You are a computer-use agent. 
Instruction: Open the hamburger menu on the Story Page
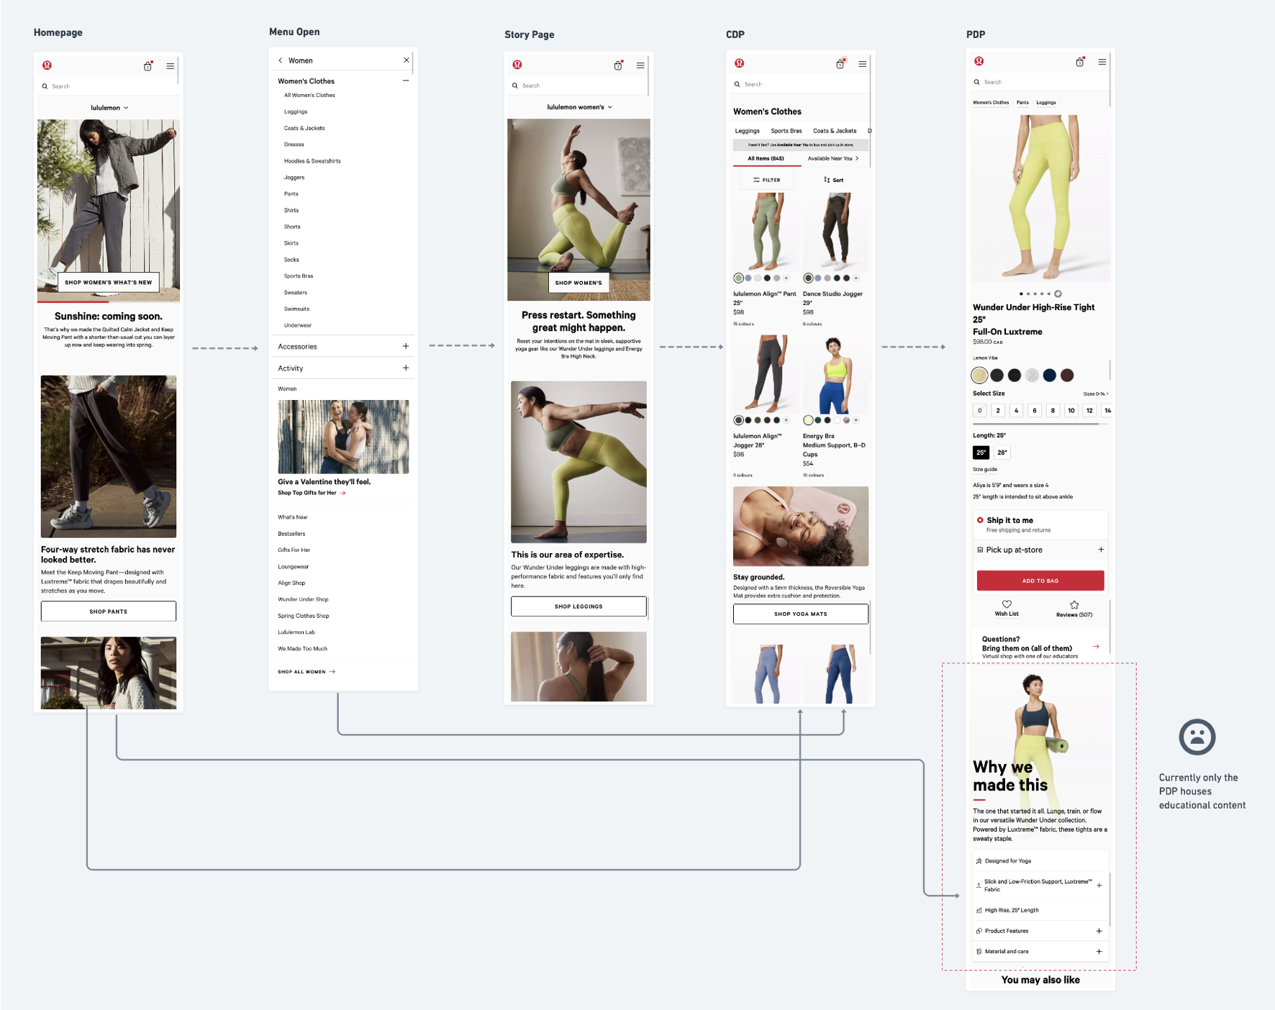click(x=640, y=65)
